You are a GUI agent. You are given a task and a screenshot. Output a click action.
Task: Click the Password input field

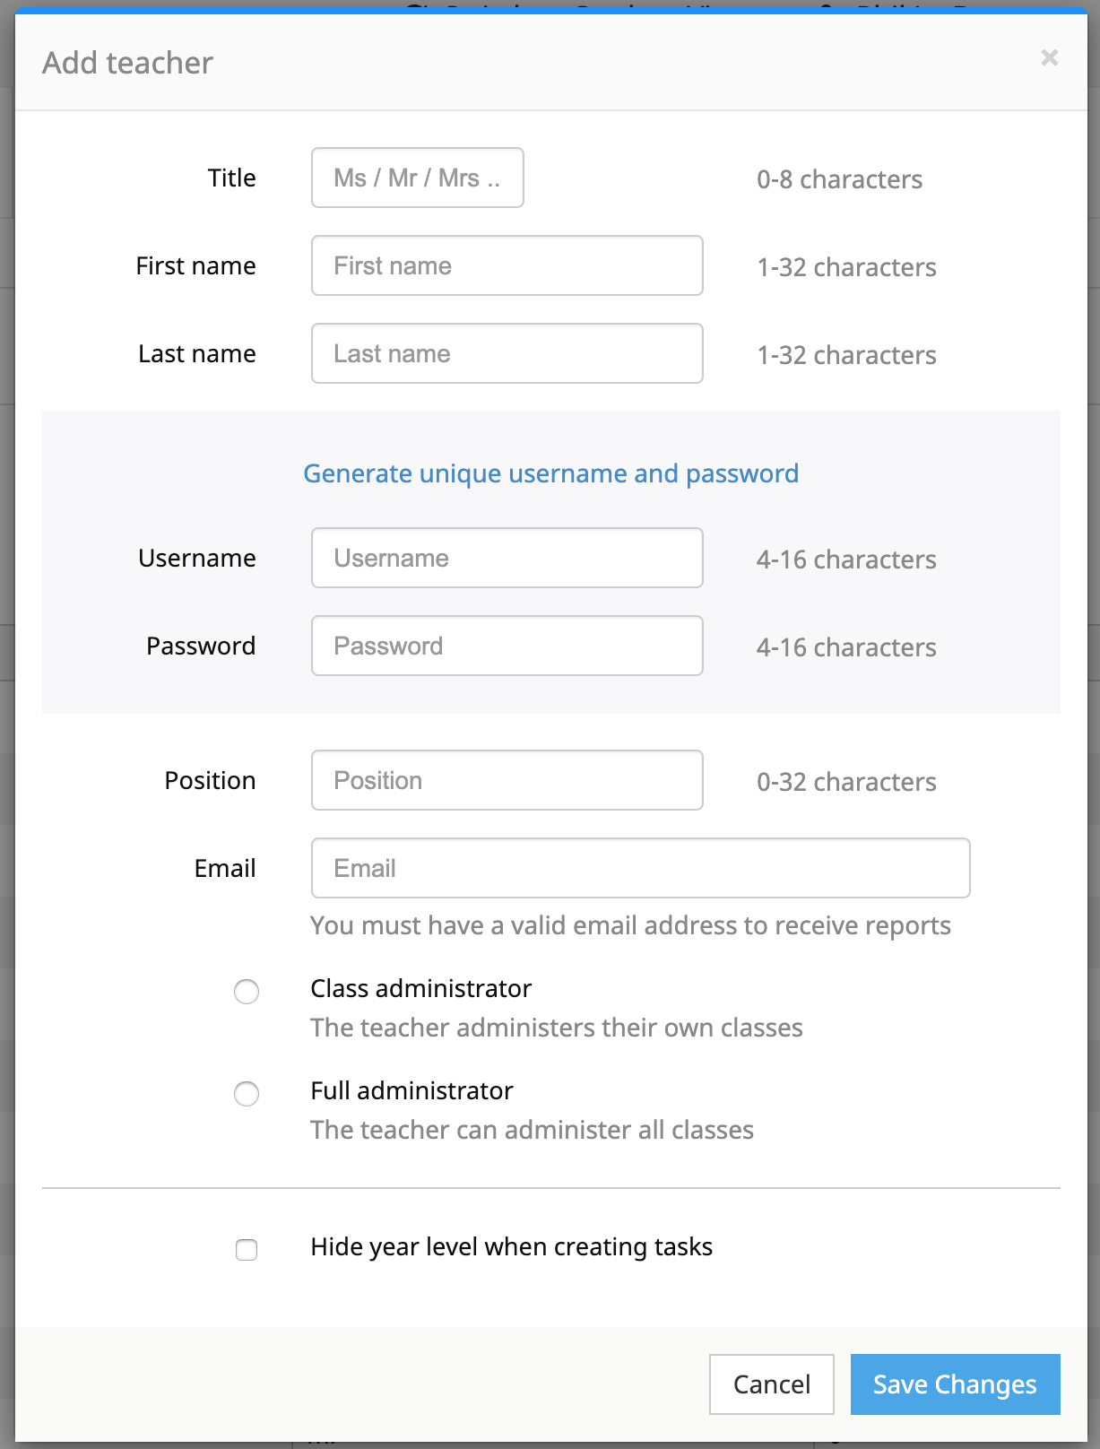pyautogui.click(x=507, y=646)
